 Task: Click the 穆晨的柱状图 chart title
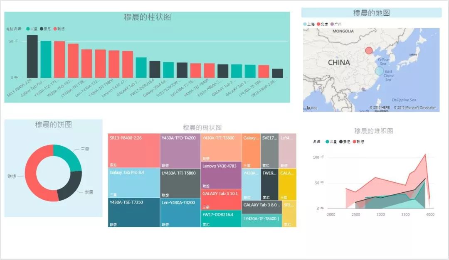click(x=147, y=17)
